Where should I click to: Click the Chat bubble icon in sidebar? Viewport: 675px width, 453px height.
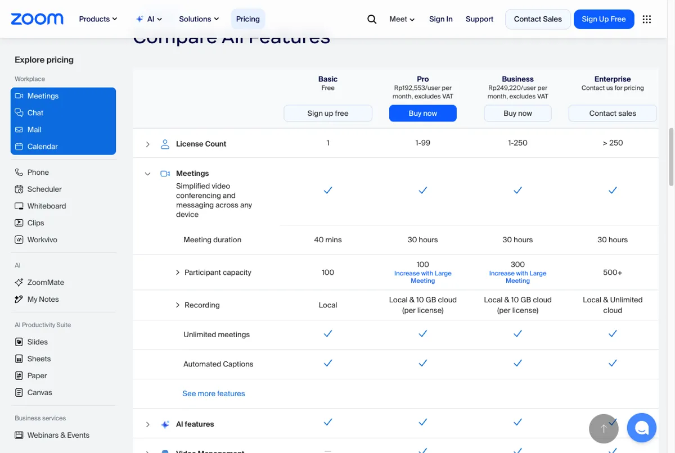point(19,113)
